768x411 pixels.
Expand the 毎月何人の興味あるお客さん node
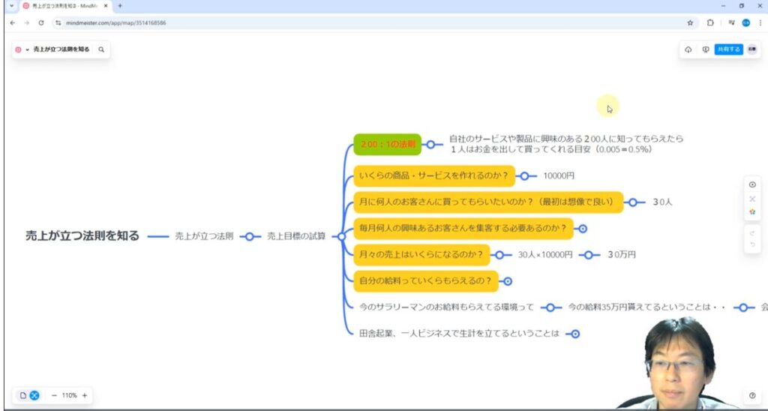tap(583, 229)
